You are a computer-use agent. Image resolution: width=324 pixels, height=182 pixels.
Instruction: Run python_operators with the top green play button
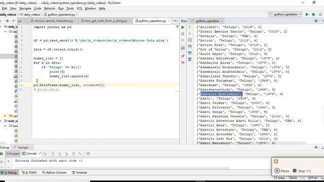click(x=307, y=15)
